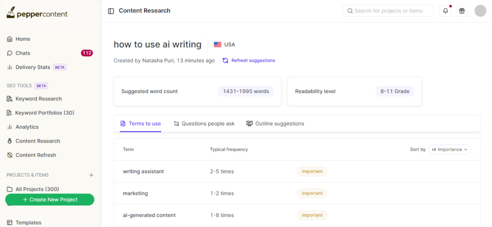The image size is (492, 227).
Task: Click the plus icon beside Projects & Items
Action: (x=91, y=175)
